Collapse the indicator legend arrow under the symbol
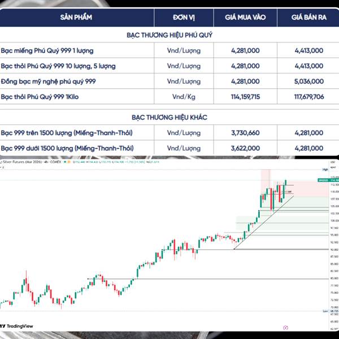This screenshot has height=339, width=339. [x=2, y=167]
